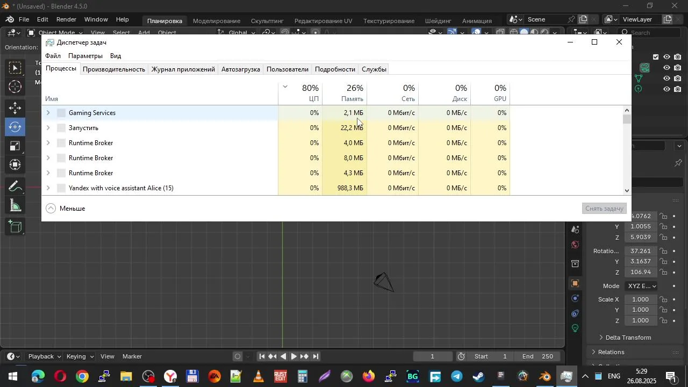Viewport: 688px width, 387px height.
Task: Activate the Transform tool in Blender
Action: click(16, 164)
